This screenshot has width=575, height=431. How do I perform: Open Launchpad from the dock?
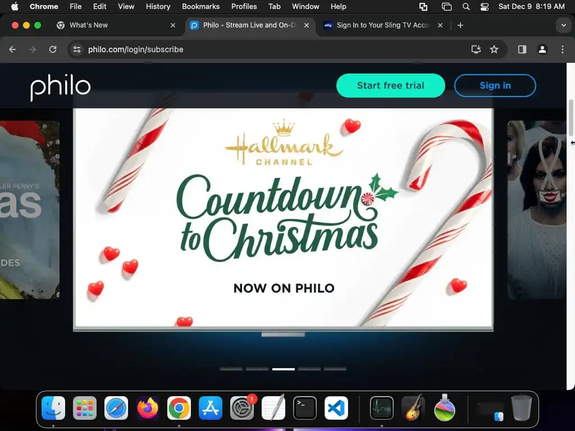click(x=85, y=408)
